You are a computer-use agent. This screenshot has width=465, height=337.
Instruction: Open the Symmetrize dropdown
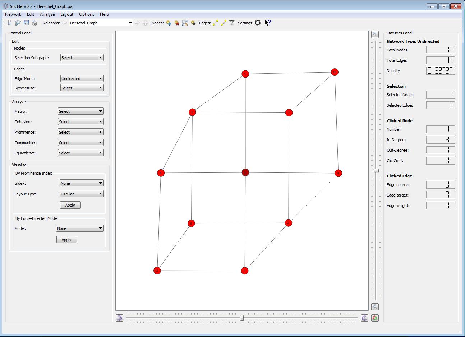[x=82, y=88]
